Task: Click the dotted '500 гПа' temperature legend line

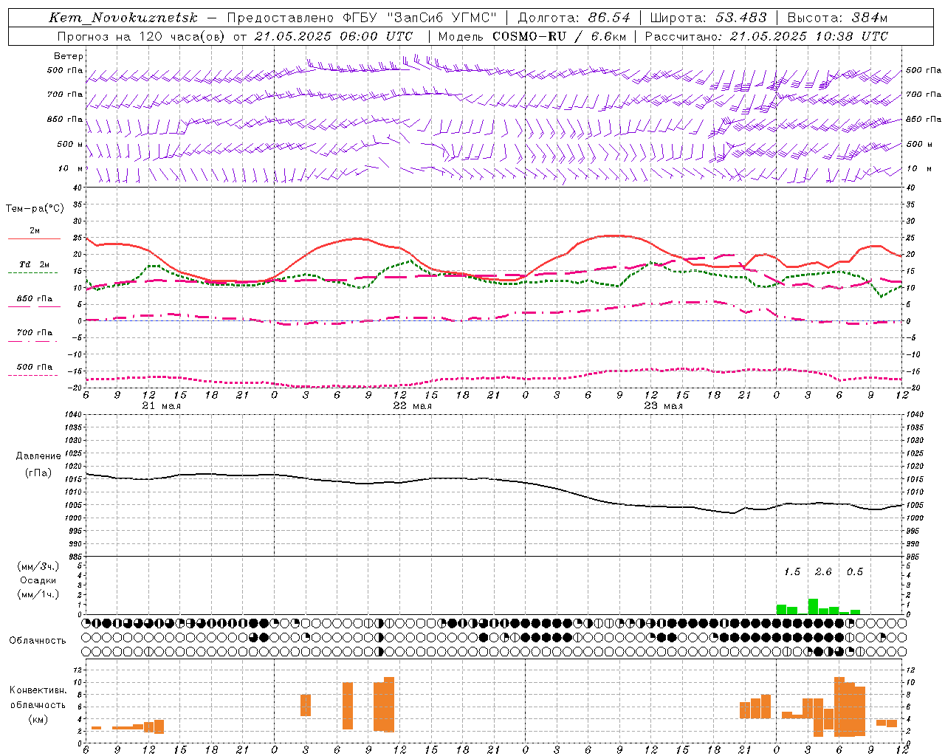Action: pyautogui.click(x=32, y=375)
